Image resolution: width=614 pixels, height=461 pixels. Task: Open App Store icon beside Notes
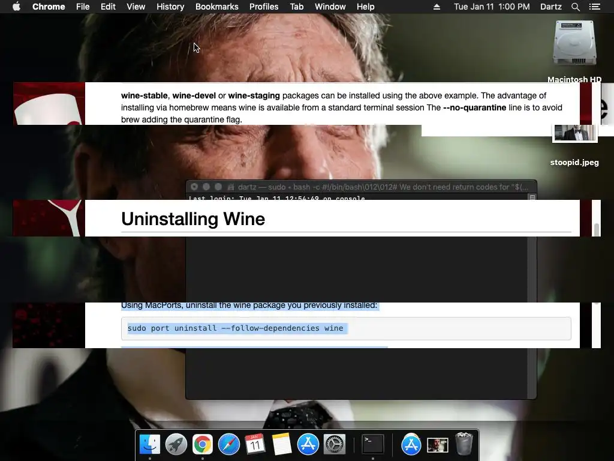click(x=308, y=444)
